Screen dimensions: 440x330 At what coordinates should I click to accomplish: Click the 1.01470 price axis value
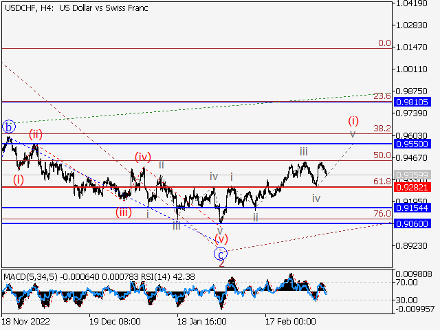(x=411, y=47)
